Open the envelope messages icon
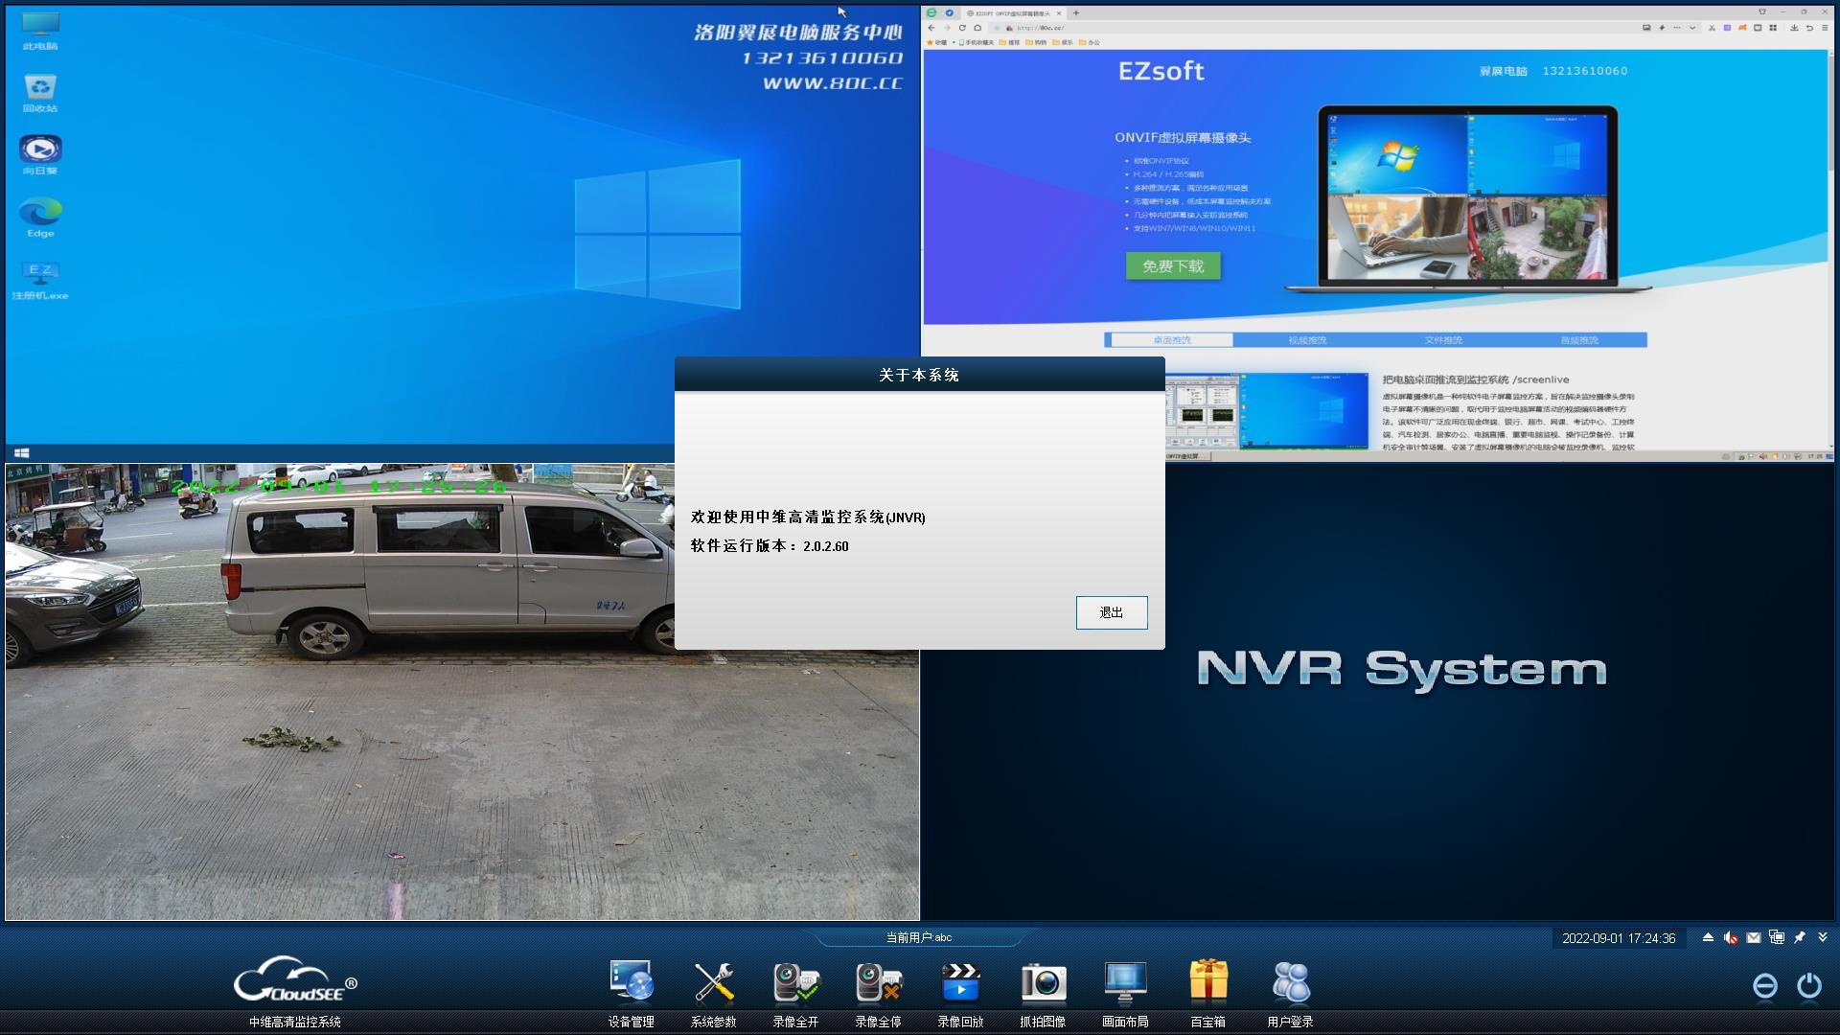1840x1035 pixels. tap(1754, 938)
